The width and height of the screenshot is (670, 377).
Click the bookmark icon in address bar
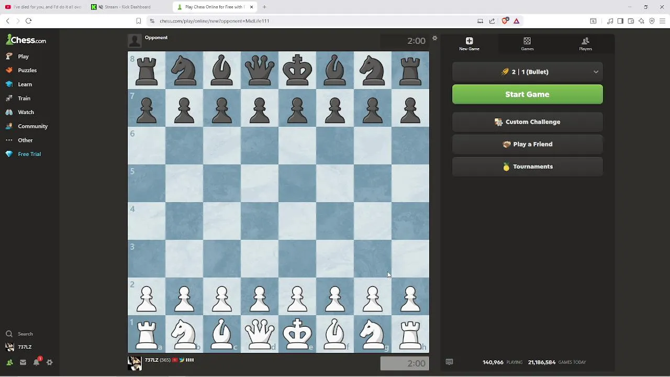(138, 21)
